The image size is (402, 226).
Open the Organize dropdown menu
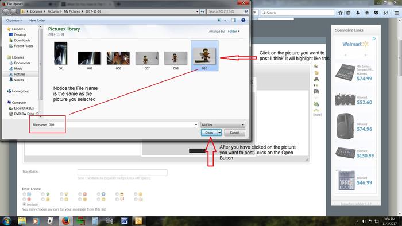[14, 20]
